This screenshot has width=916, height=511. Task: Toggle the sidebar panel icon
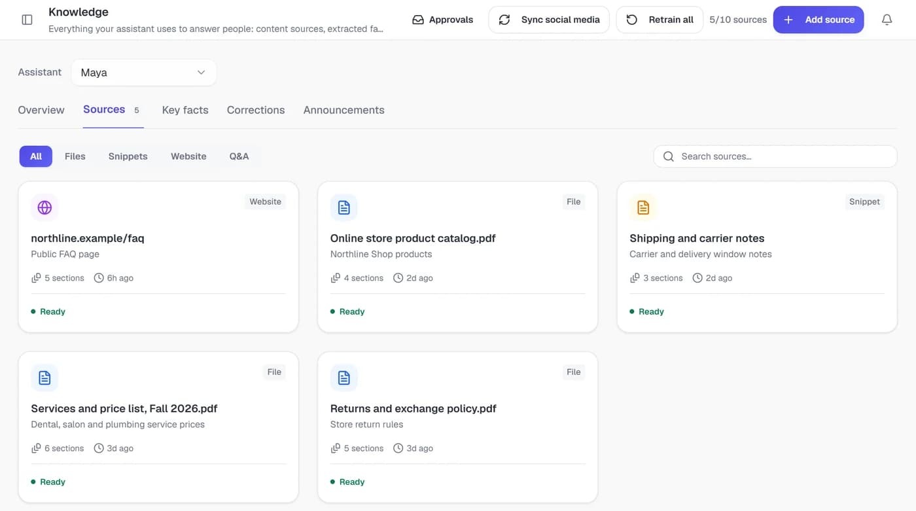tap(27, 20)
